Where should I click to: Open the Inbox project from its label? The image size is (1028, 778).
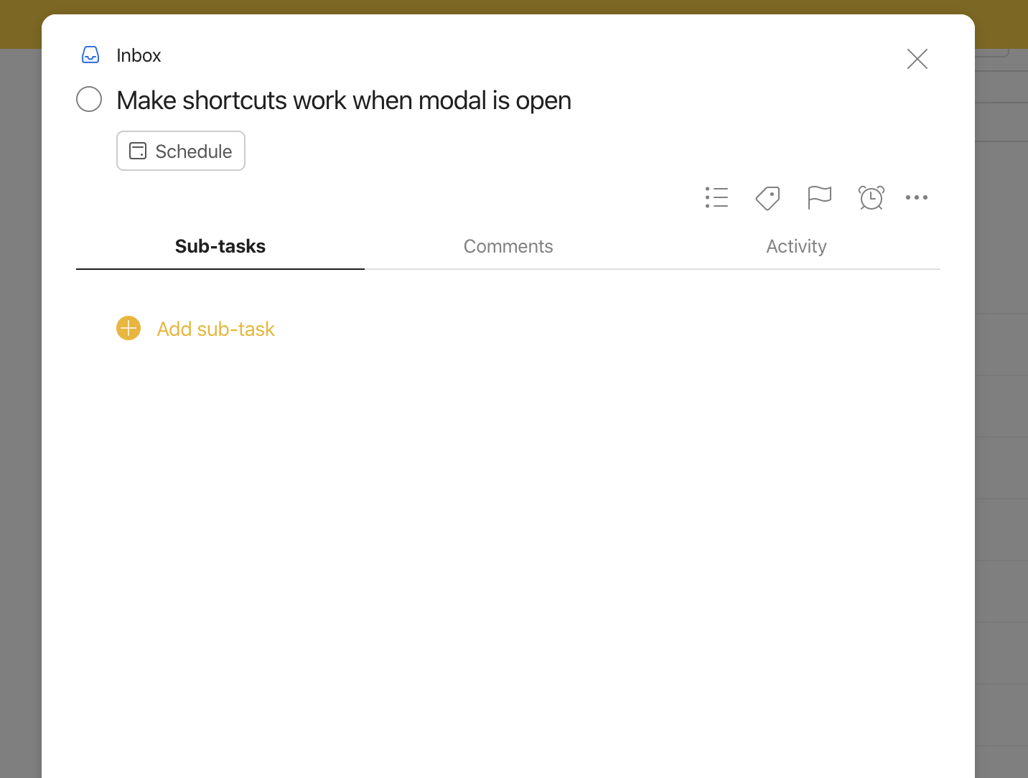pos(138,55)
